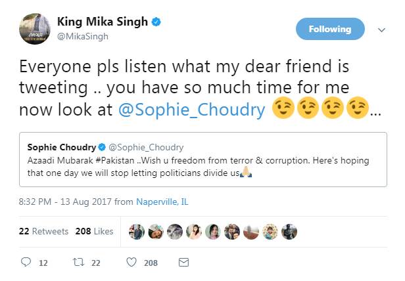
Task: View the 22 Retweets list
Action: coord(43,231)
